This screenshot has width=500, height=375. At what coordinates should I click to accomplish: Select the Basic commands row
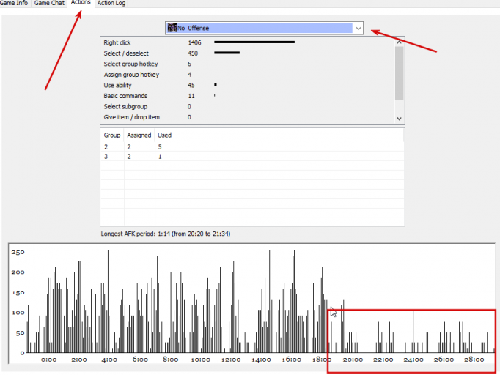[x=248, y=96]
